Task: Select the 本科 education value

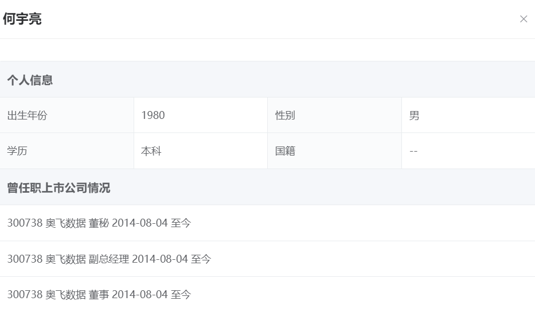Action: tap(151, 151)
